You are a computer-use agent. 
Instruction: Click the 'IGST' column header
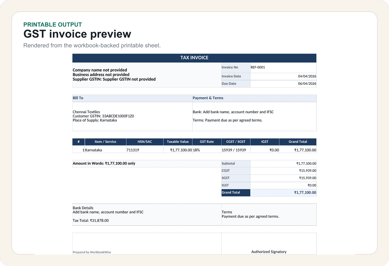pos(265,142)
